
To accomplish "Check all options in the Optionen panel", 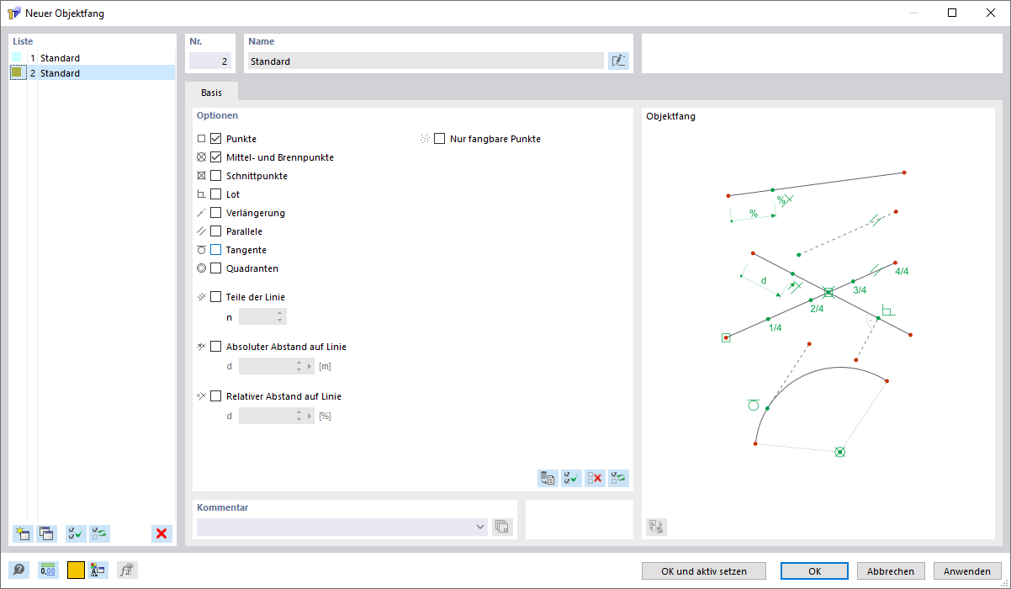I will tap(571, 478).
